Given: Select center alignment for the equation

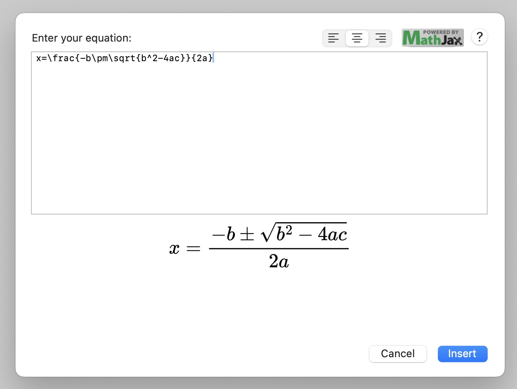Looking at the screenshot, I should click(x=357, y=38).
